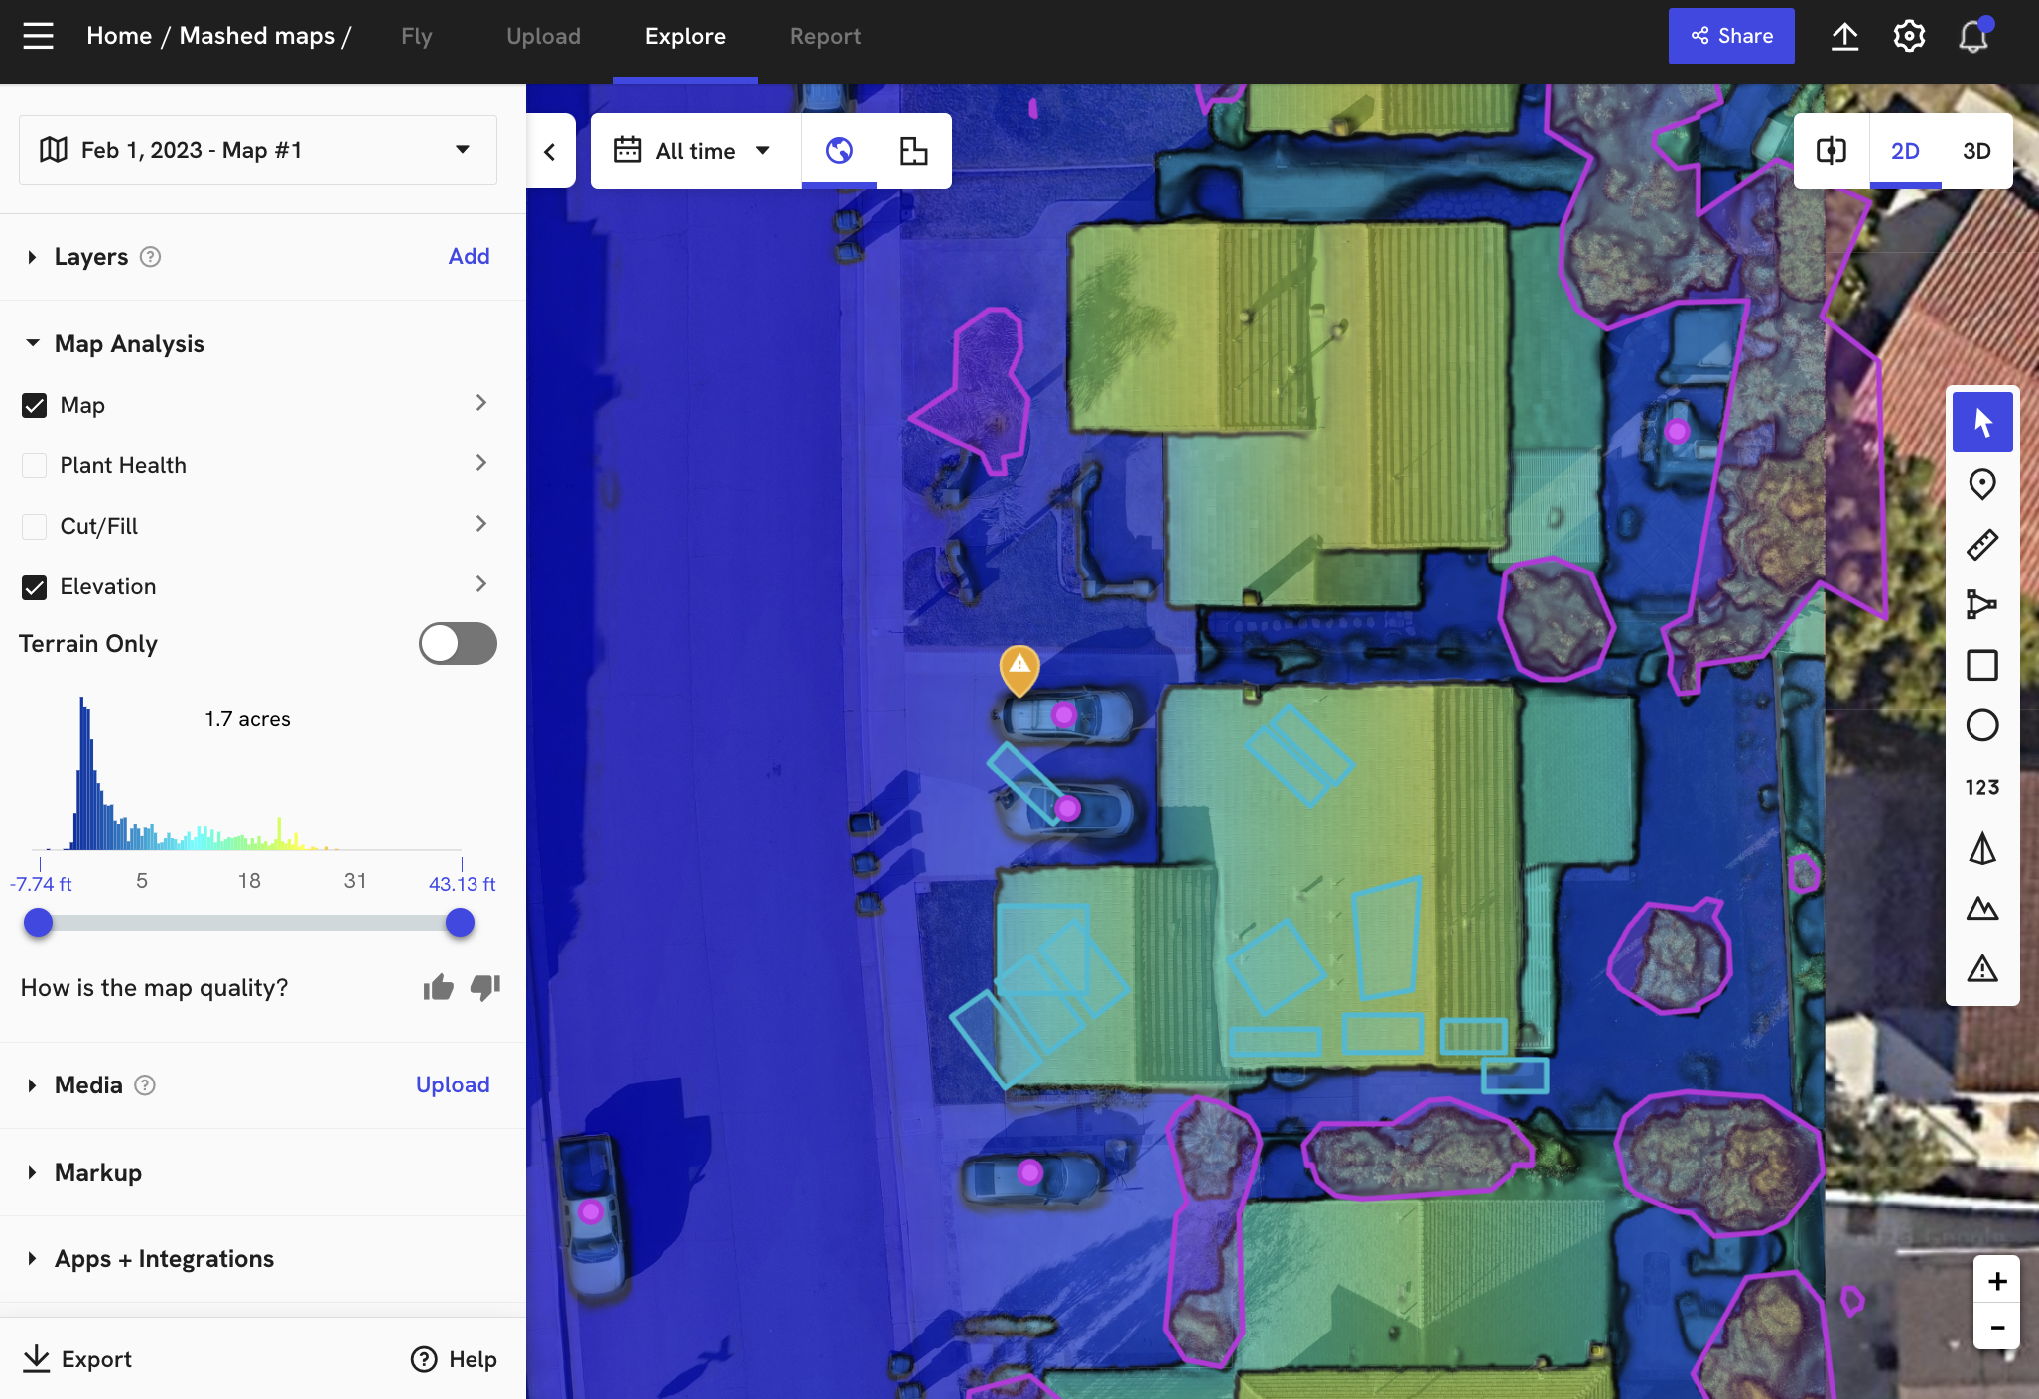
Task: Select the location marker tool
Action: (1981, 484)
